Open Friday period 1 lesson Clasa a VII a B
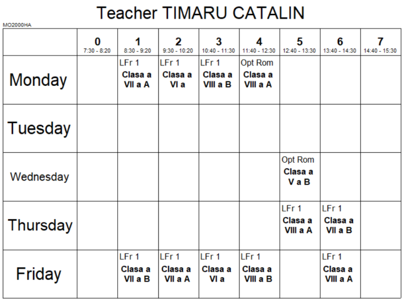 pyautogui.click(x=137, y=274)
